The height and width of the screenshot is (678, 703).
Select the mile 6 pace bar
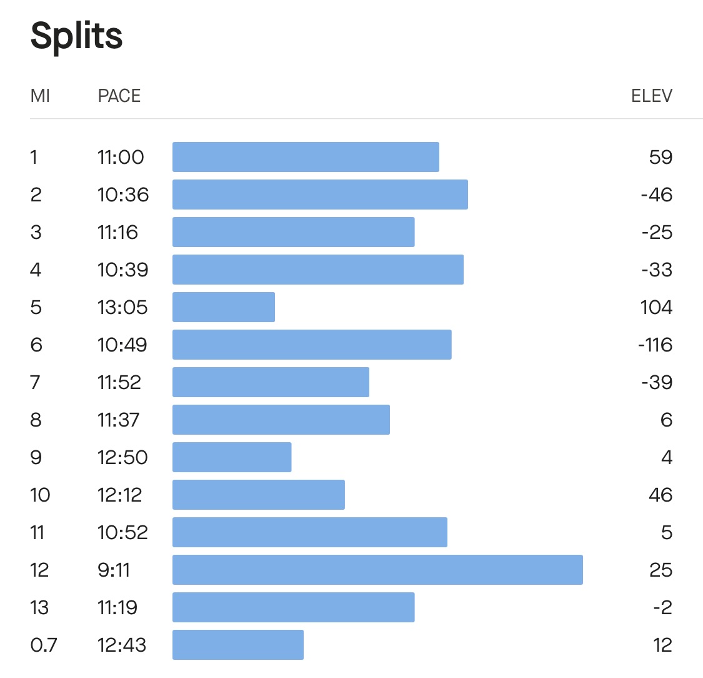(312, 345)
